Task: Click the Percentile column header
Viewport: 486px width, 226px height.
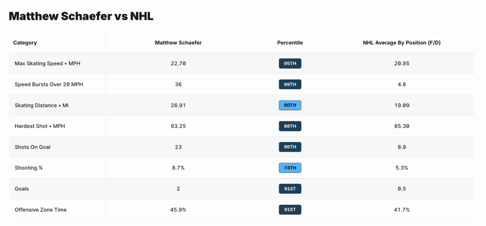Action: [290, 43]
